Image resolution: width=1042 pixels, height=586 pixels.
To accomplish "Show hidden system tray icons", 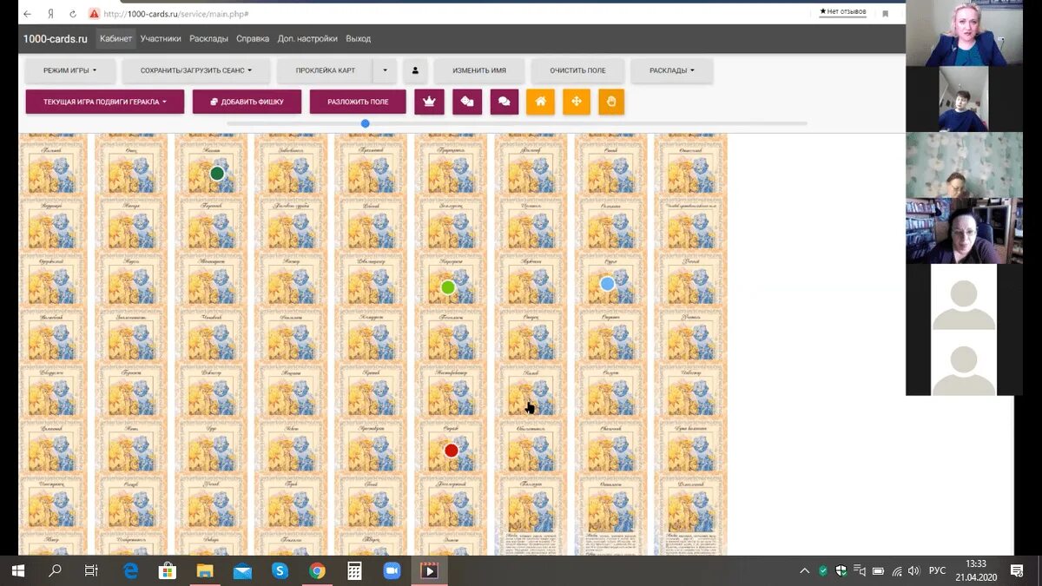I will click(x=804, y=570).
